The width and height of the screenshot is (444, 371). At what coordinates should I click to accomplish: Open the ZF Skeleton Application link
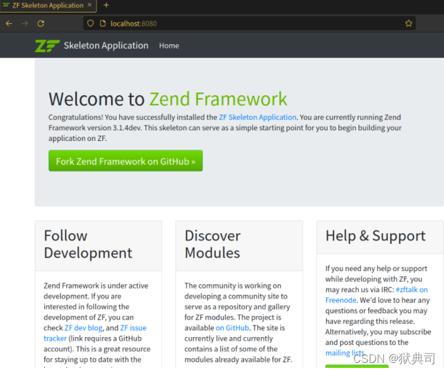tap(257, 117)
